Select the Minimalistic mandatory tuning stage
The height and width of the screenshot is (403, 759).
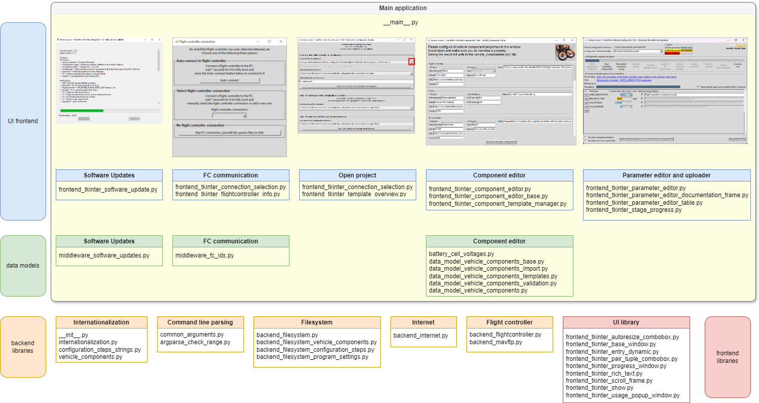coord(621,66)
